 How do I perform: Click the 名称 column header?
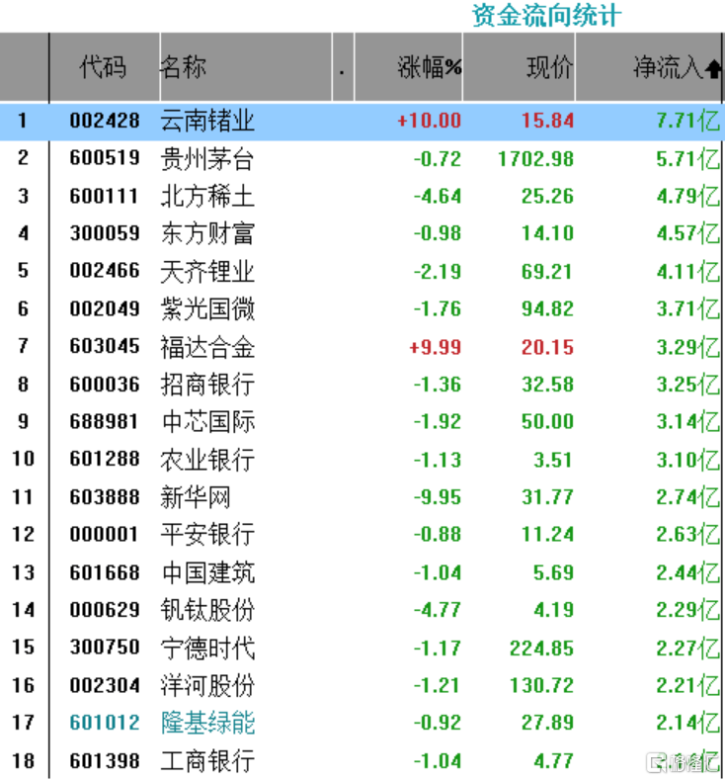183,67
